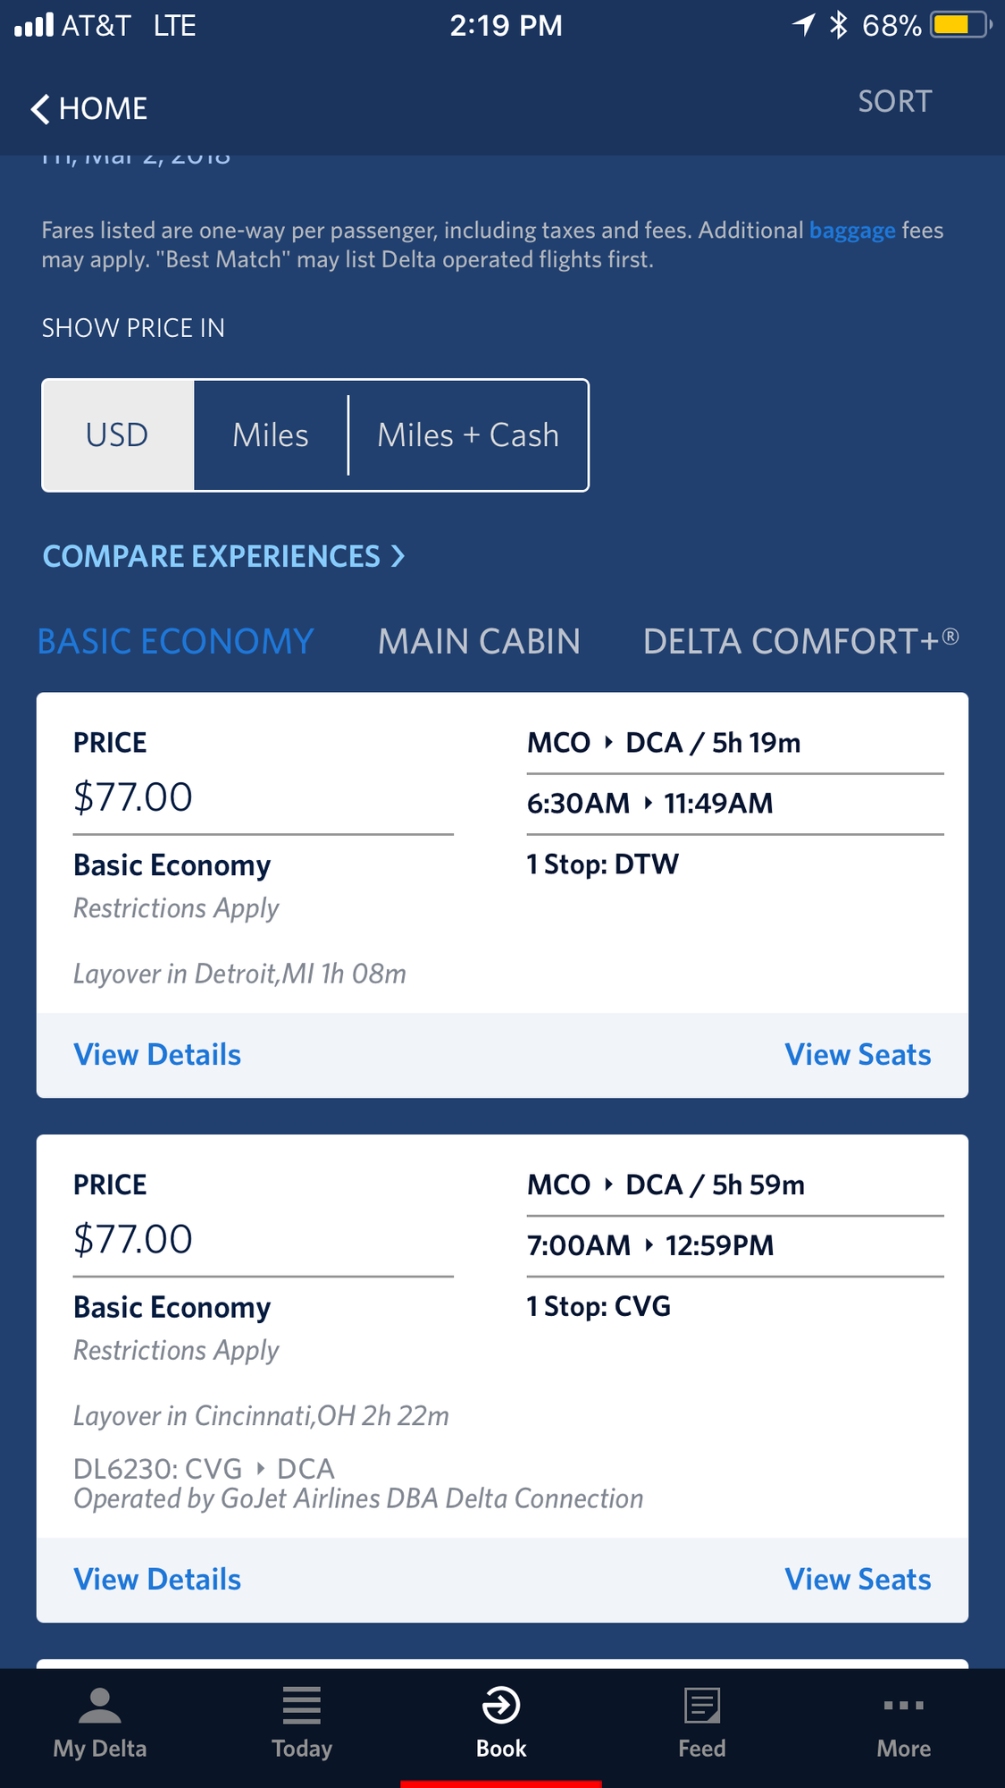This screenshot has height=1788, width=1005.
Task: Switch price display to Miles + Cash
Action: tap(468, 435)
